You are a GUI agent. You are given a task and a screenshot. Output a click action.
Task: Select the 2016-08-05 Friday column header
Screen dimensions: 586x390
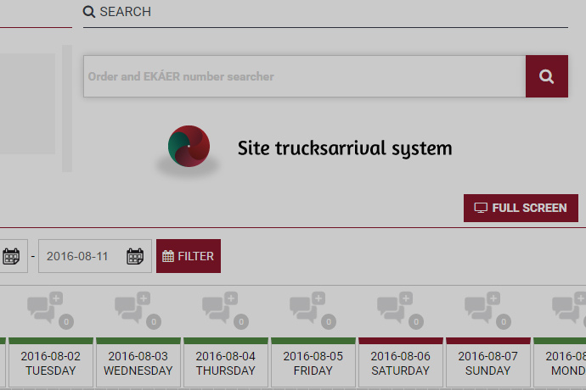(313, 364)
